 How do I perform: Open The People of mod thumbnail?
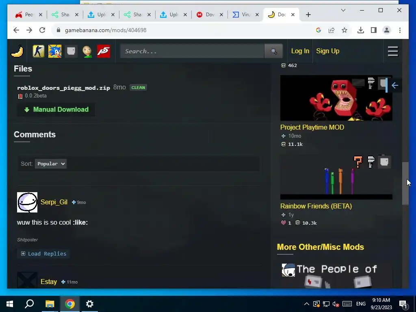(x=336, y=275)
